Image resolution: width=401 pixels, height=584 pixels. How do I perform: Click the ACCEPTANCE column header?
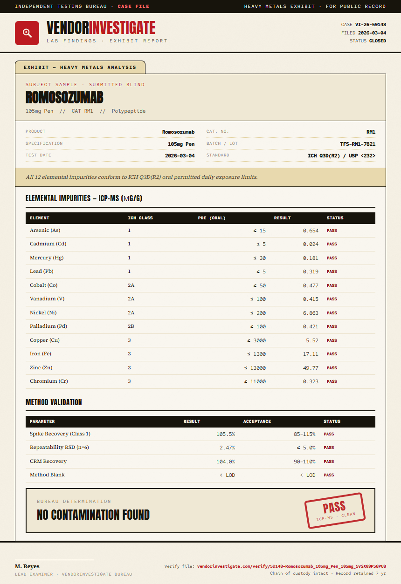257,421
